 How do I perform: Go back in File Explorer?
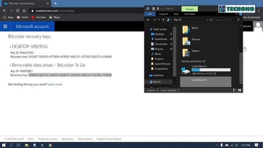(148, 20)
